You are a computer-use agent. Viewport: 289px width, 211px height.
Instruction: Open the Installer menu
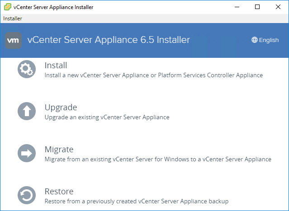[x=13, y=19]
